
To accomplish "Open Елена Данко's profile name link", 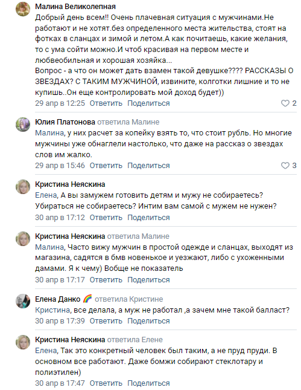I will pos(57,299).
